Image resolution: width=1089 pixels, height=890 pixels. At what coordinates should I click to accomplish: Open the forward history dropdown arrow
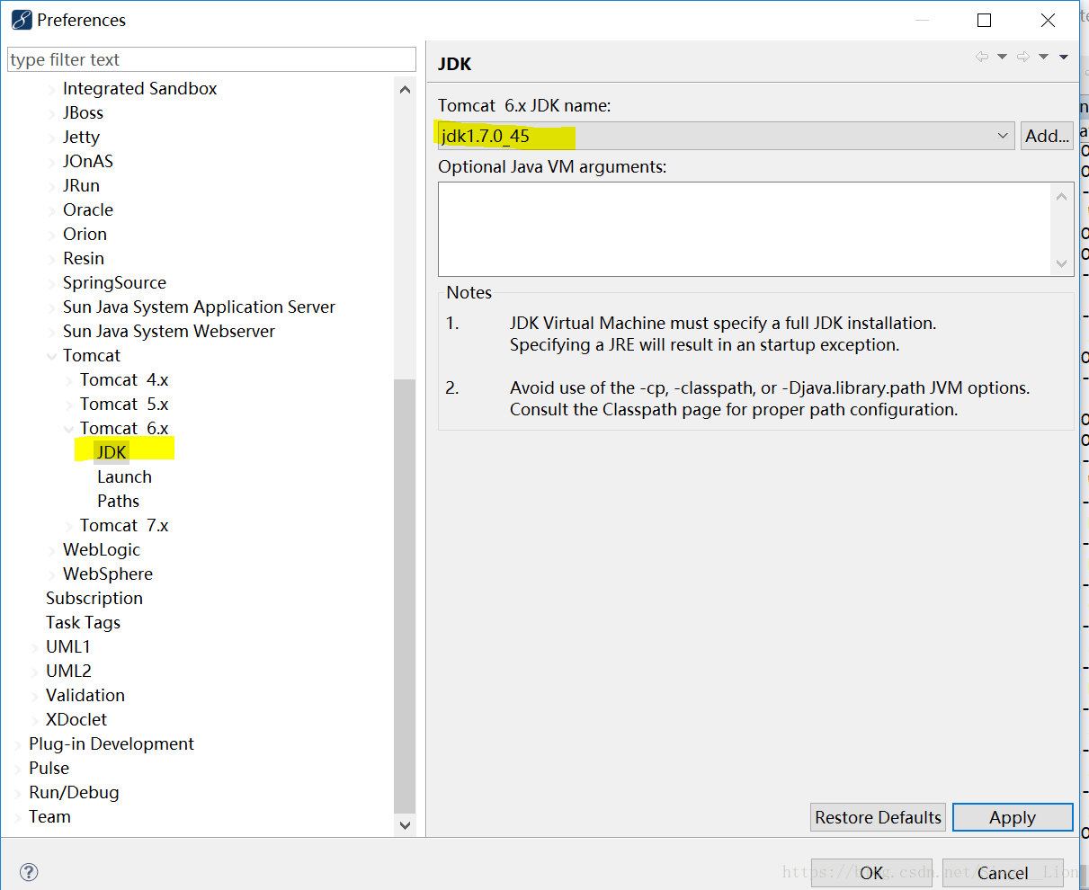1043,57
